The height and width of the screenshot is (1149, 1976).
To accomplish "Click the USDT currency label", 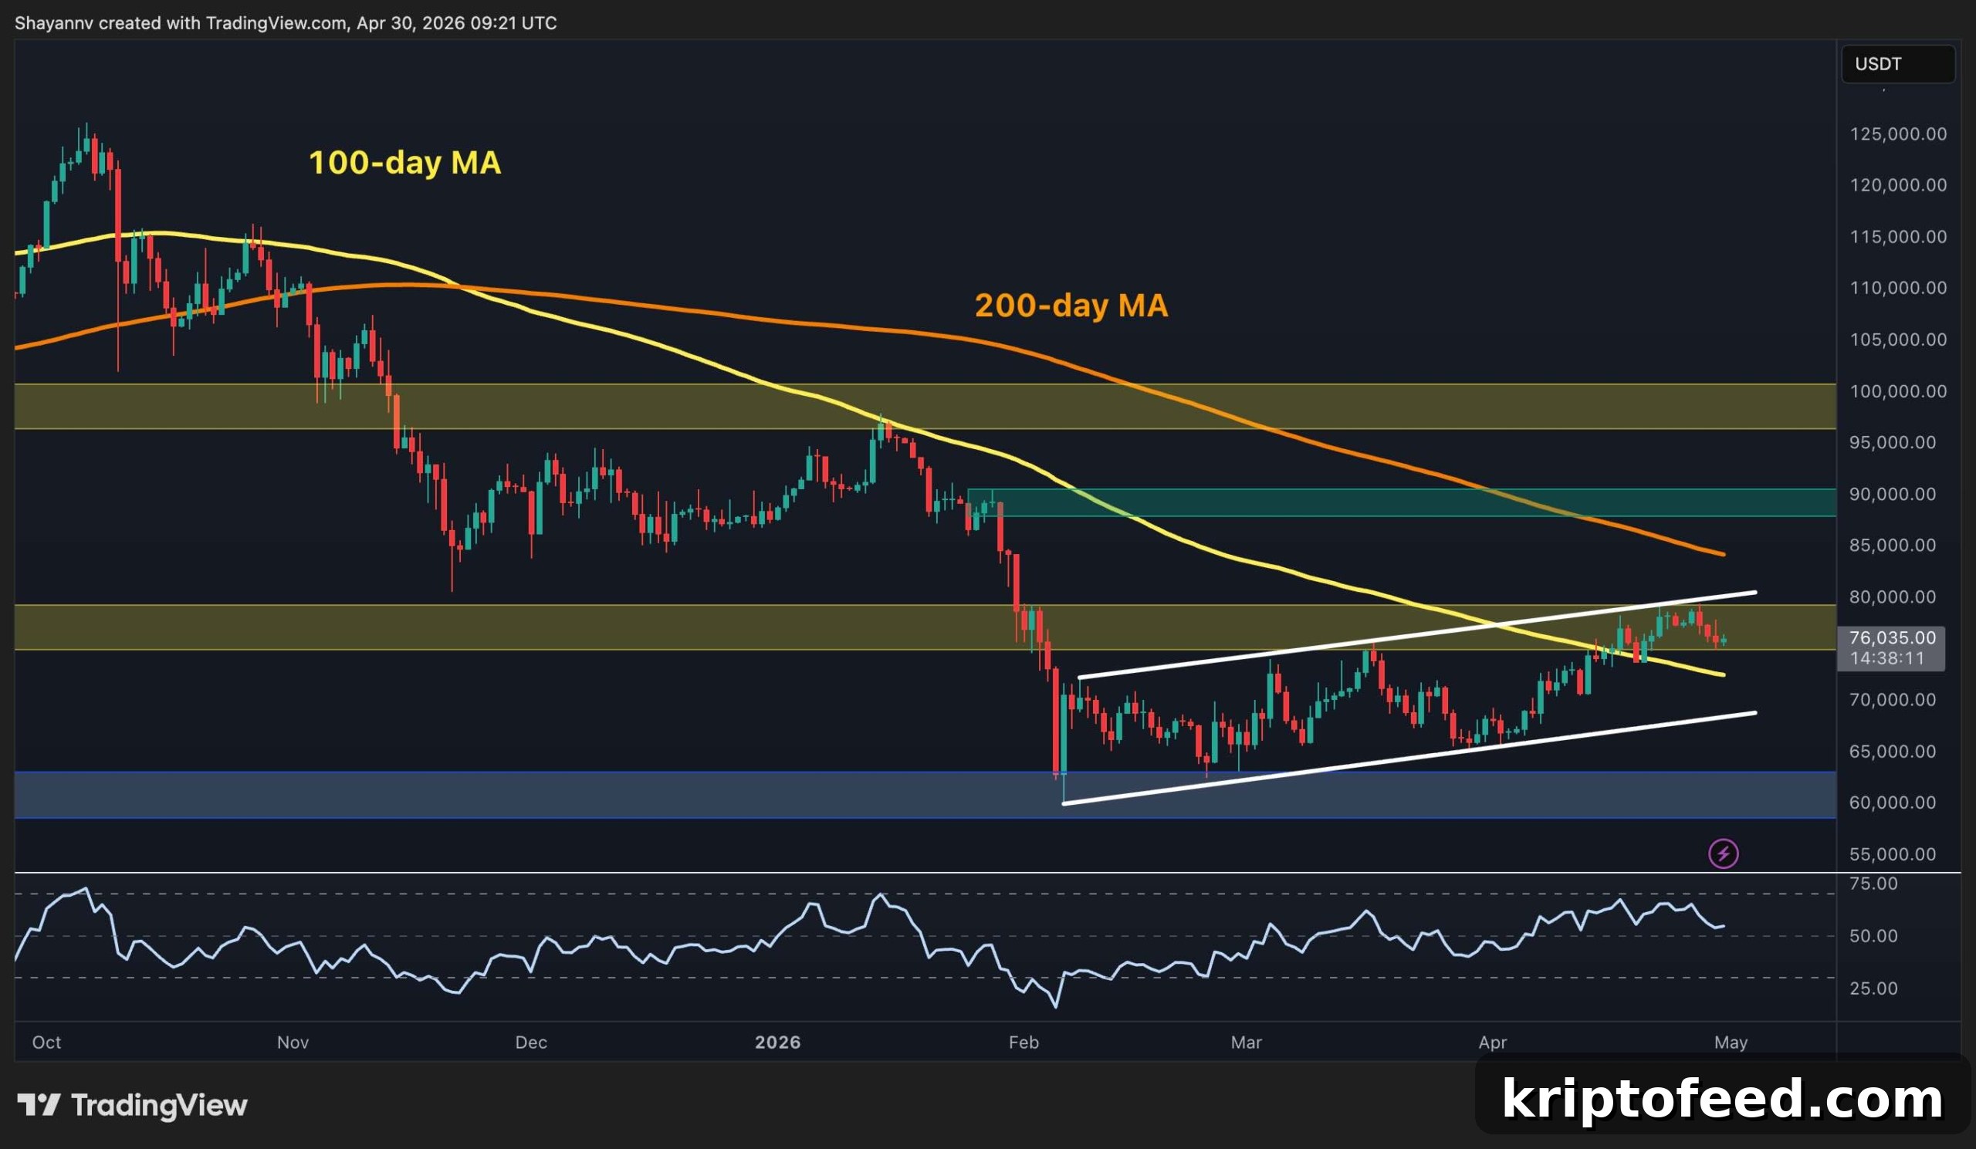I will coord(1897,63).
